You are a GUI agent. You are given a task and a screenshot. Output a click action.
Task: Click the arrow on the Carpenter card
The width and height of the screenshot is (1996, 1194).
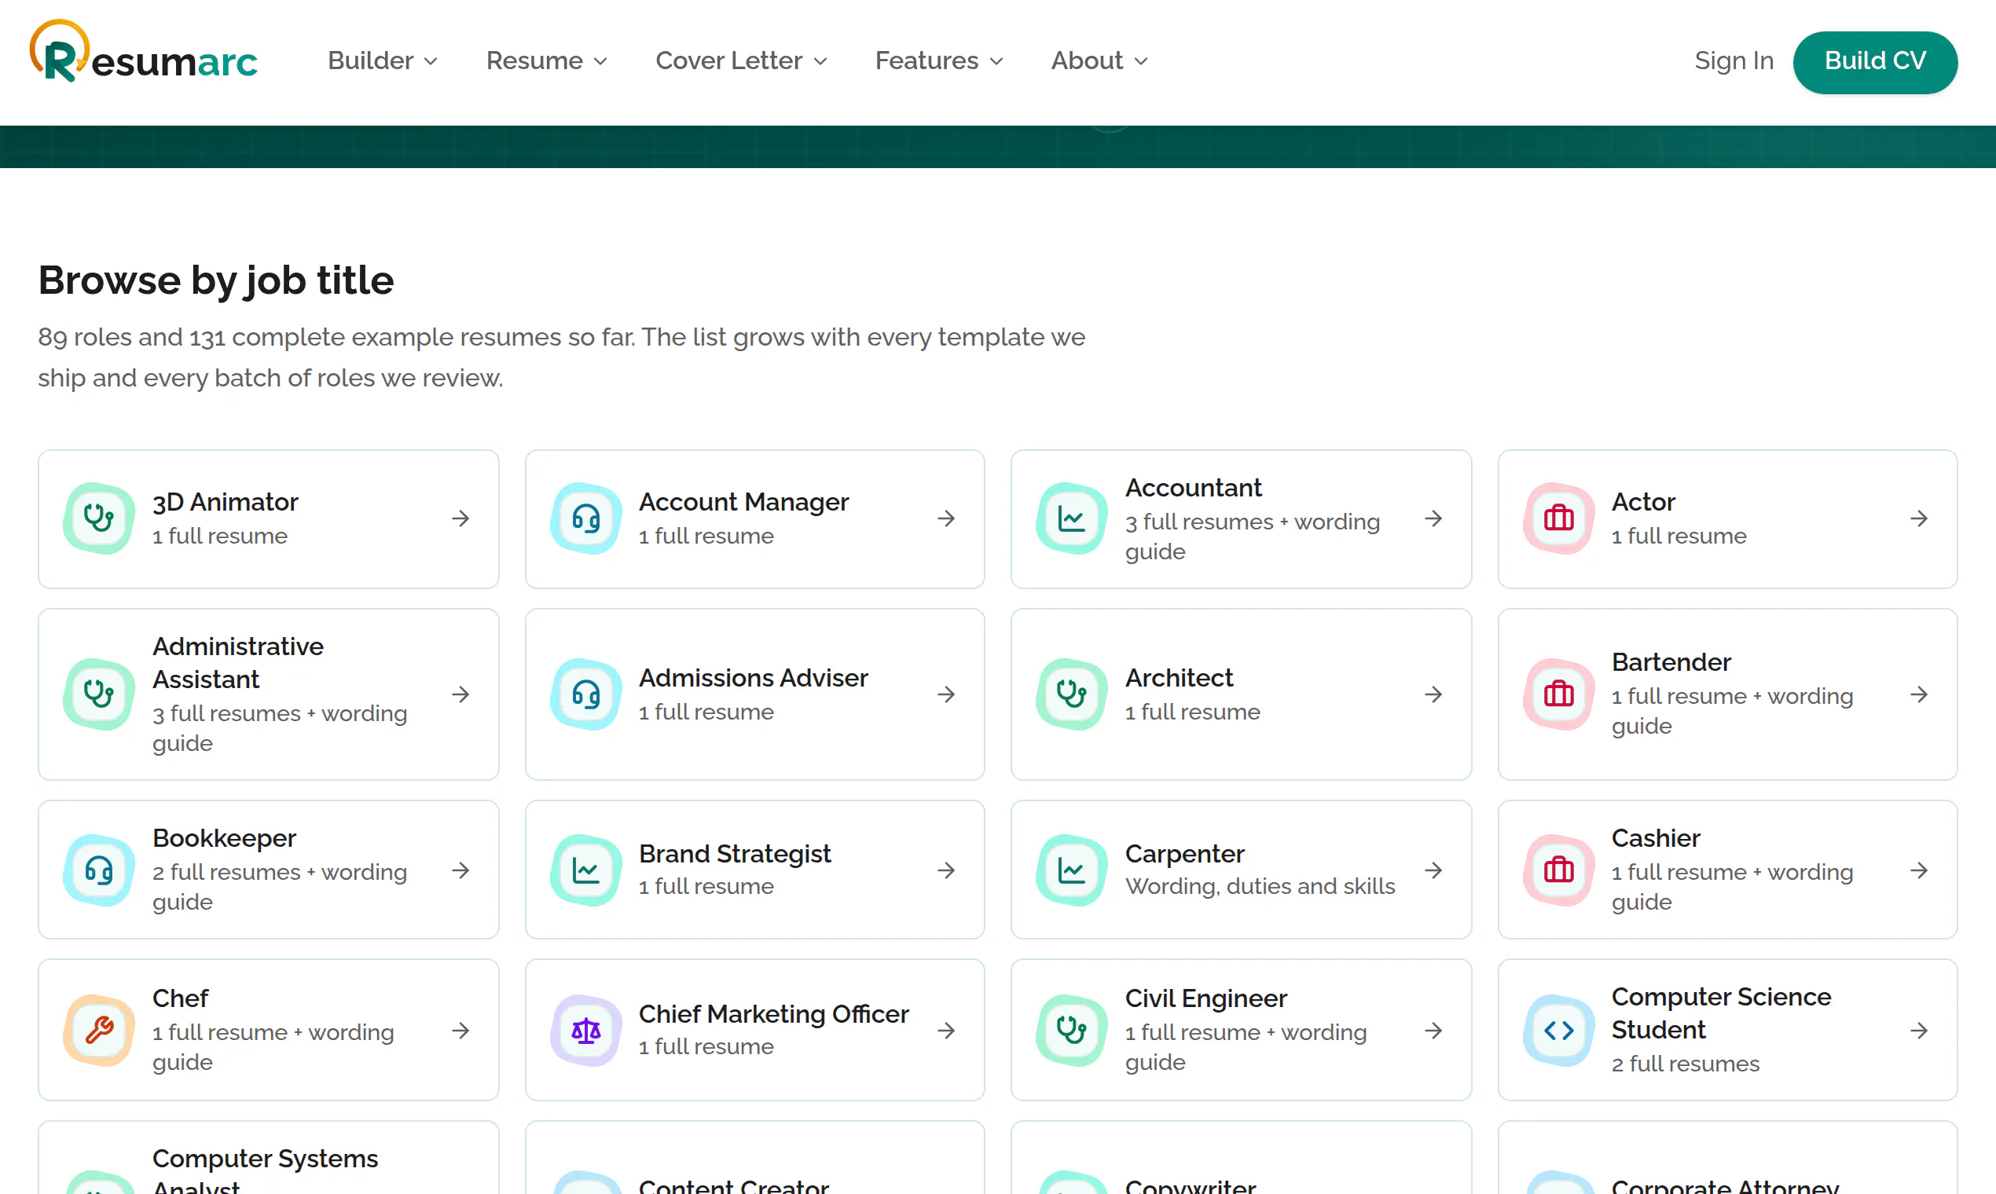click(x=1433, y=870)
